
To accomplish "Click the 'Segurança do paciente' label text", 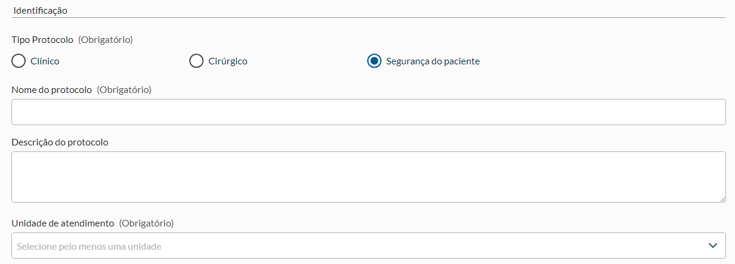I will click(x=433, y=61).
